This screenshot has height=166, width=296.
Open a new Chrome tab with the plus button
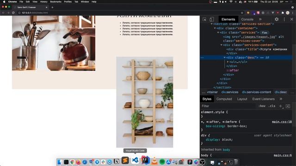tap(52, 7)
